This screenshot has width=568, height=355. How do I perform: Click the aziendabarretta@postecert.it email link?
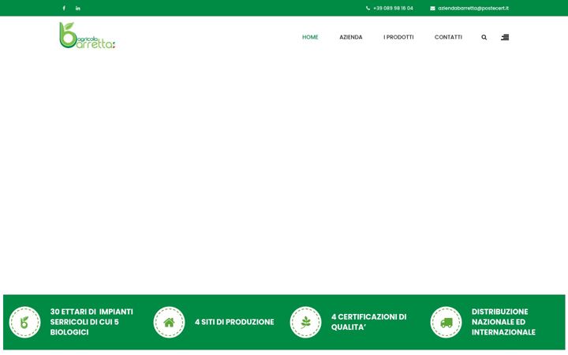click(x=473, y=8)
